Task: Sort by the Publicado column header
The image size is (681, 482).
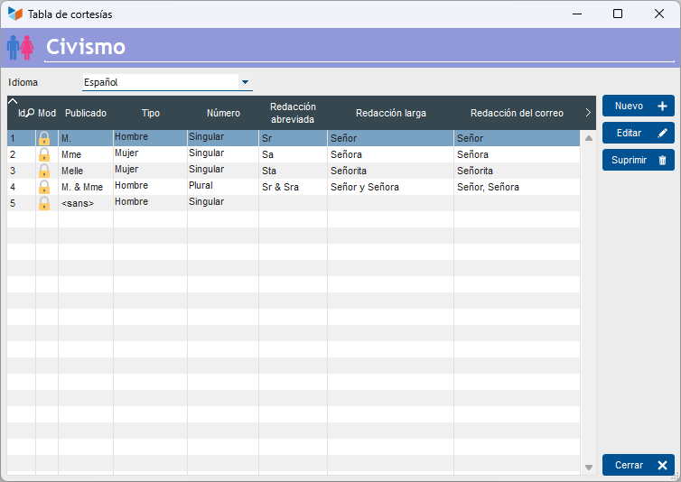Action: pos(86,114)
